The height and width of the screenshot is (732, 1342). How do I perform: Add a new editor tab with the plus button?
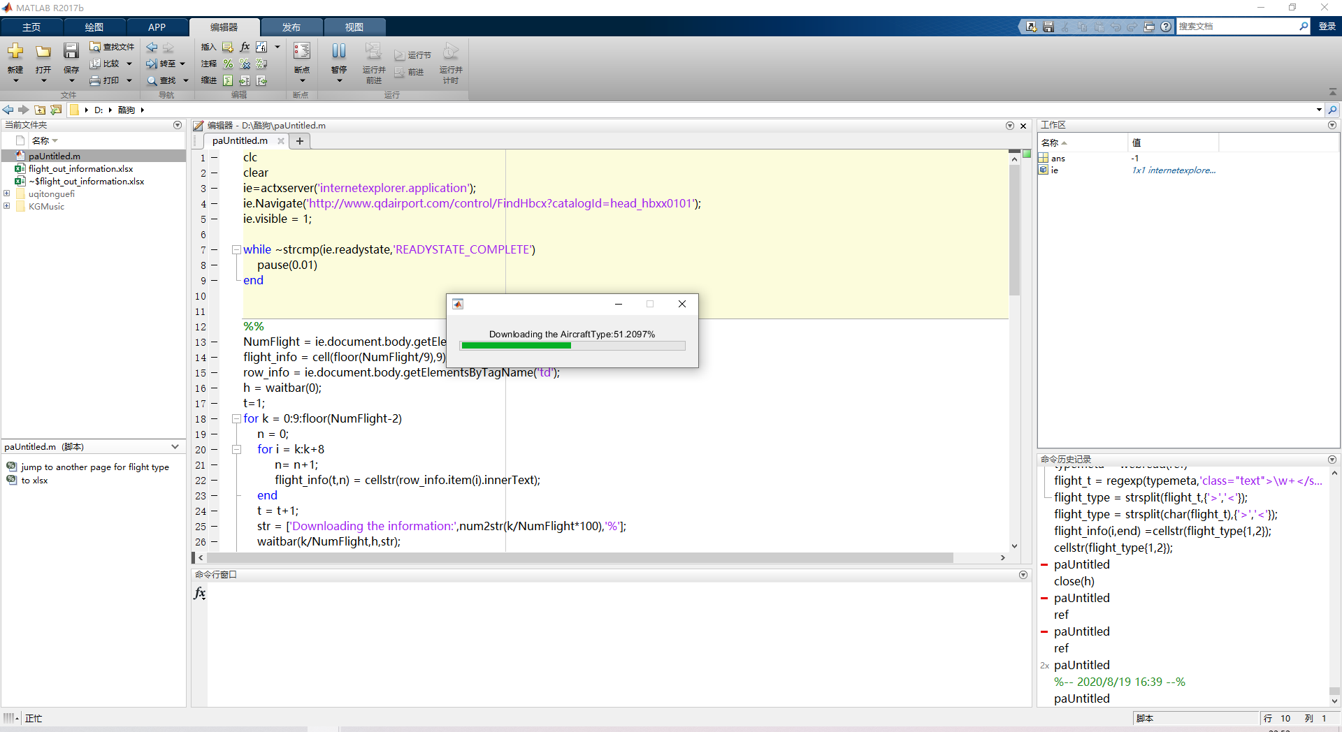[x=300, y=140]
